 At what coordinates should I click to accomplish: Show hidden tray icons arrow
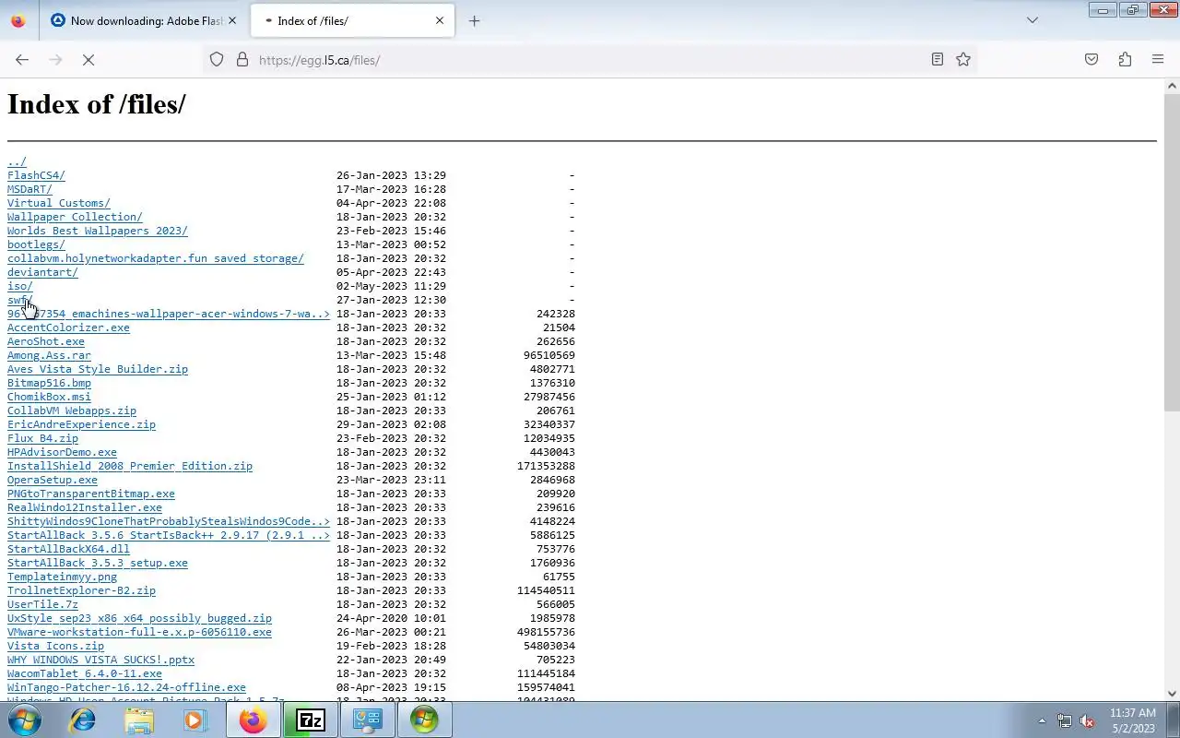pos(1042,720)
